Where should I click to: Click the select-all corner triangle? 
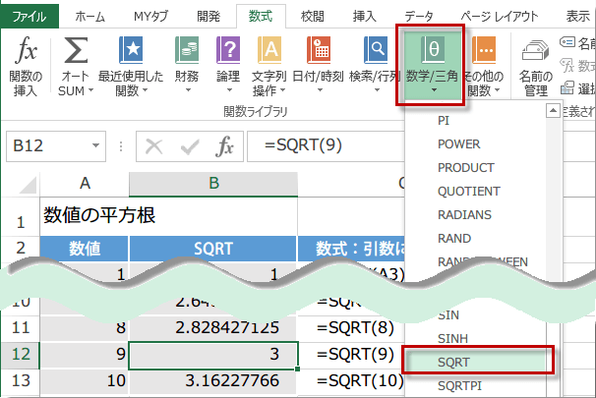28,185
